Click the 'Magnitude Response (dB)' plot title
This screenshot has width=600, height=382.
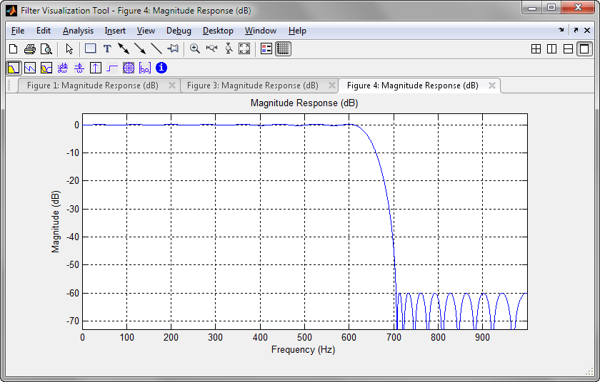pos(304,103)
